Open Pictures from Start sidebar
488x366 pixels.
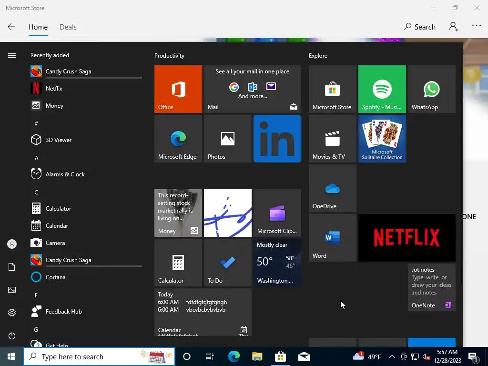coord(12,290)
